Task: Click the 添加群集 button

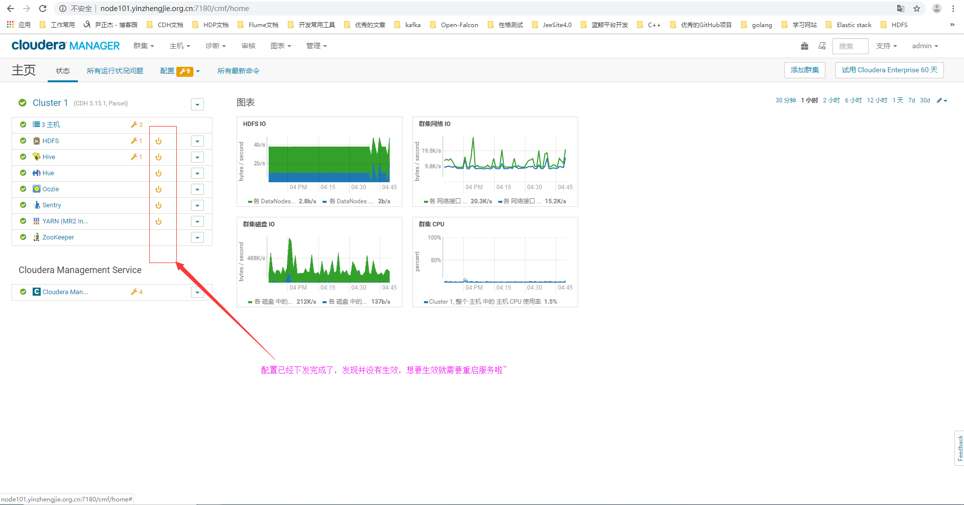Action: click(805, 70)
